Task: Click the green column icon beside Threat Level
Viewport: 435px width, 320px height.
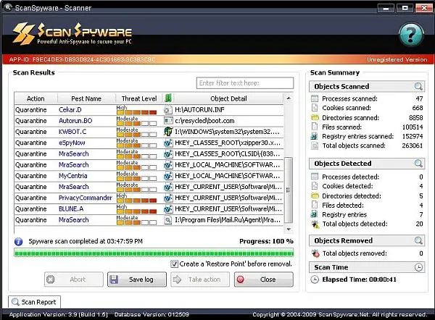Action: [168, 98]
